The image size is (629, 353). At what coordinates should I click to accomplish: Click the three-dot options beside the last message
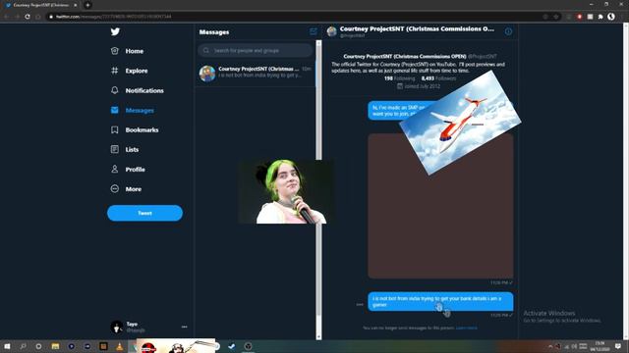click(360, 305)
